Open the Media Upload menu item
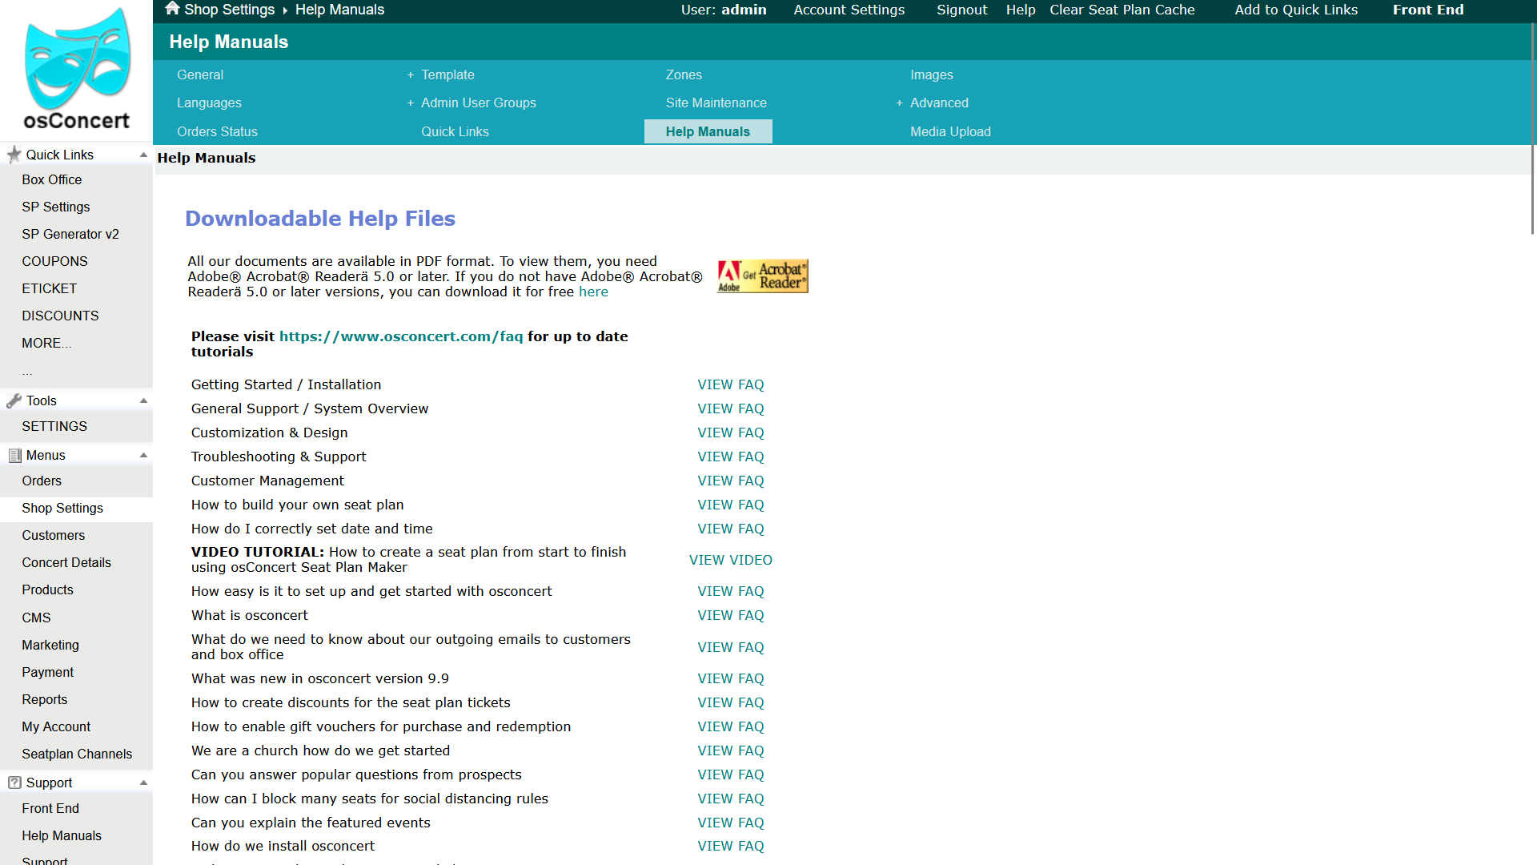This screenshot has width=1537, height=865. coord(950,131)
